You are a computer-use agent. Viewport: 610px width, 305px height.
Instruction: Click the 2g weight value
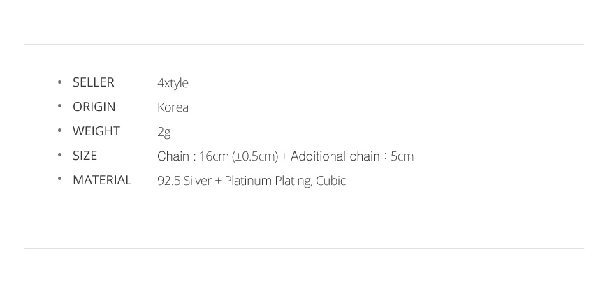[x=164, y=132]
